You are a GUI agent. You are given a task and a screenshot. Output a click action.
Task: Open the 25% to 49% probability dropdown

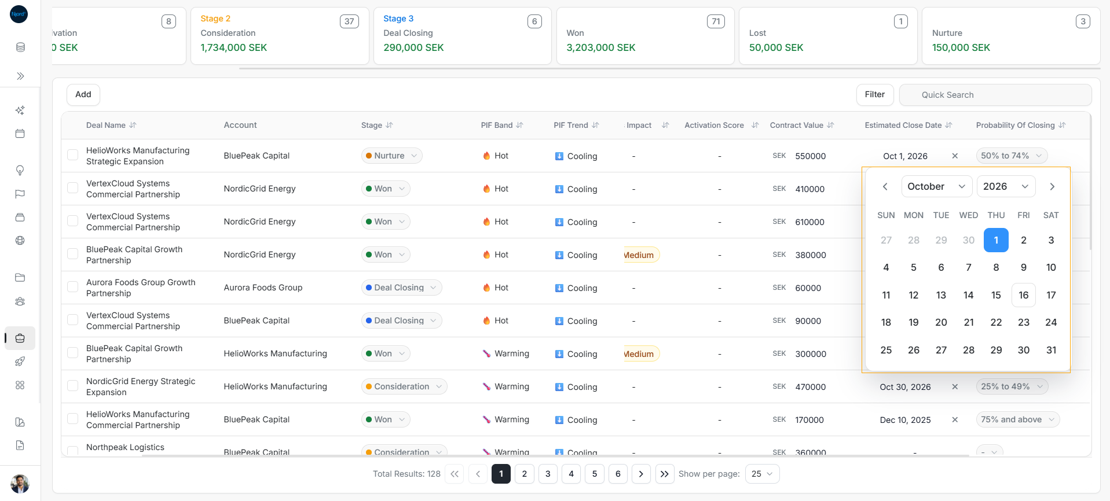1012,386
